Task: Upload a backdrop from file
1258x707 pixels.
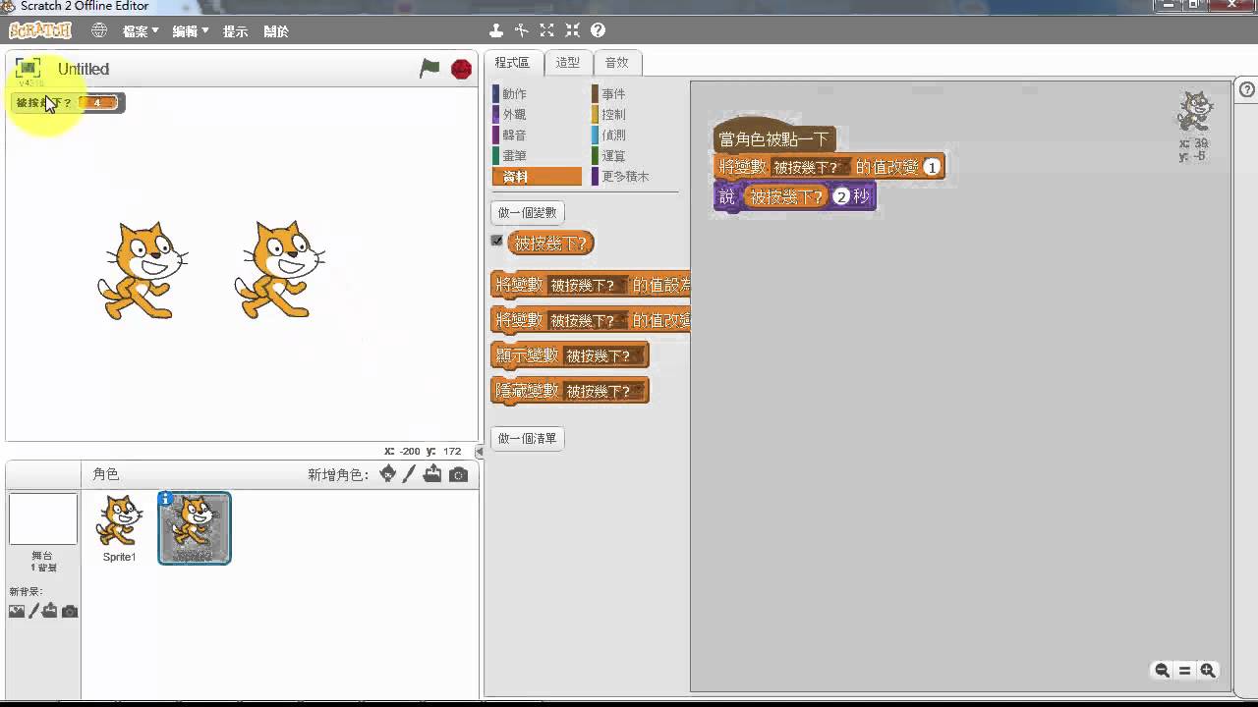Action: pos(50,611)
